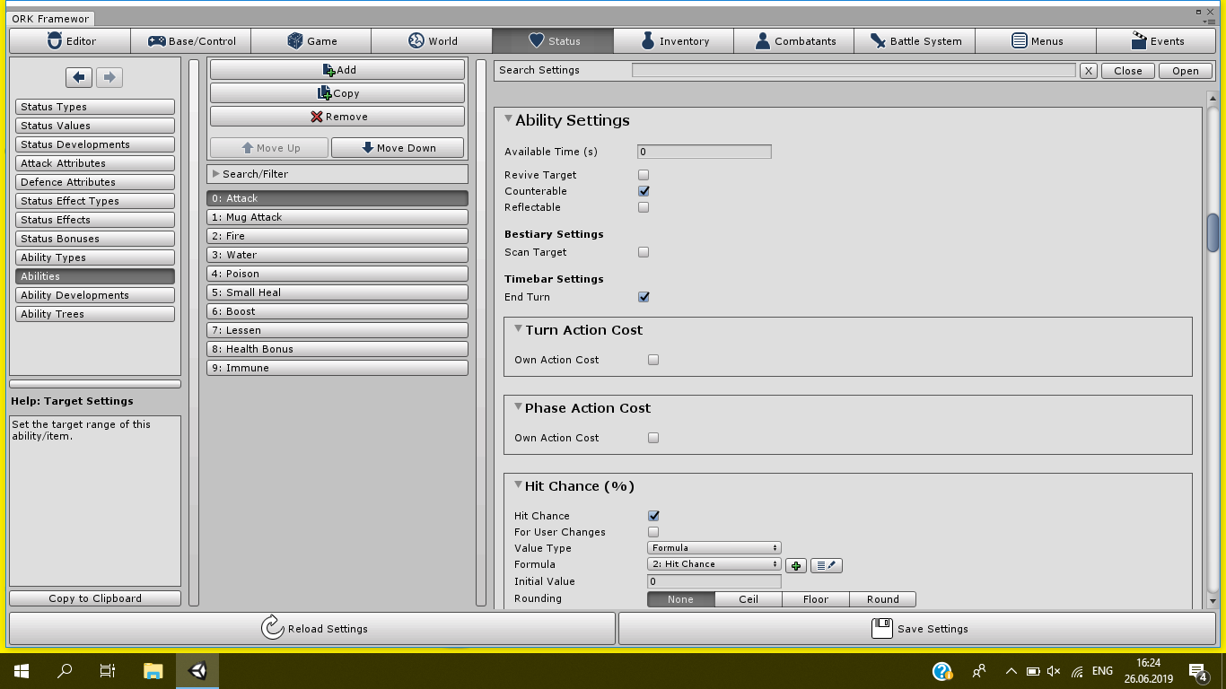This screenshot has height=689, width=1226.
Task: Click the Copy ability button
Action: click(337, 93)
